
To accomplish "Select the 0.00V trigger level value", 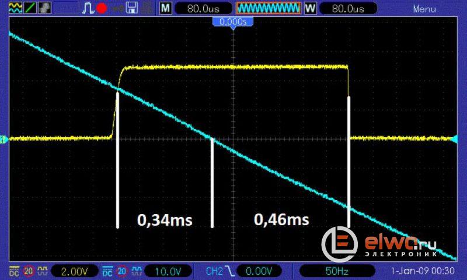I will tap(259, 271).
